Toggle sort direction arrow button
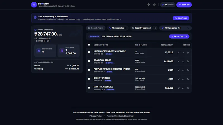 (x=155, y=28)
